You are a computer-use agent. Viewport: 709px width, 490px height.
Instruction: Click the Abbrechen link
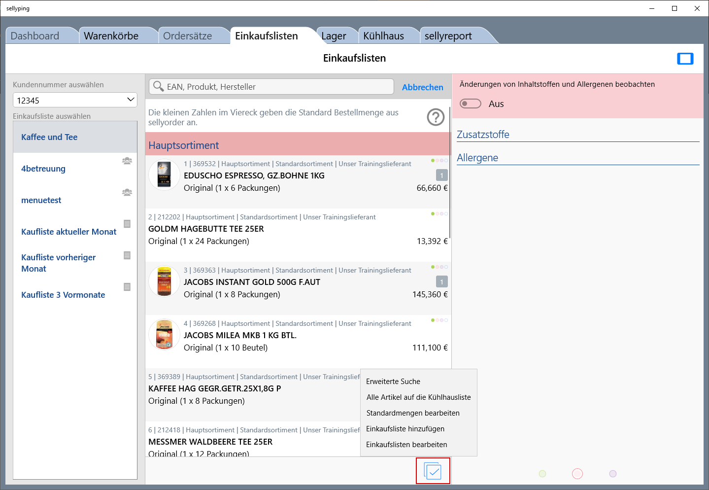[422, 87]
